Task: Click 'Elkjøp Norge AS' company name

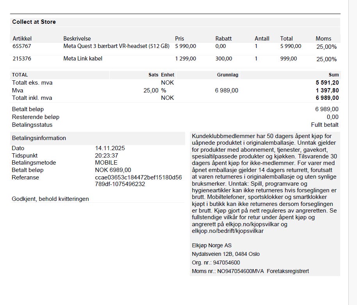Action: [212, 245]
